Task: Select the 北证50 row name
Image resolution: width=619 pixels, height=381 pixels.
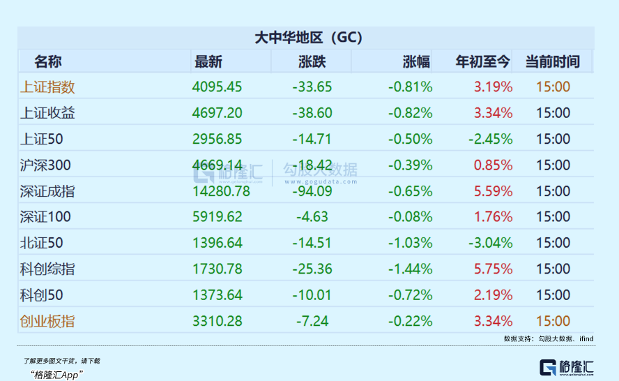Action: coord(42,243)
